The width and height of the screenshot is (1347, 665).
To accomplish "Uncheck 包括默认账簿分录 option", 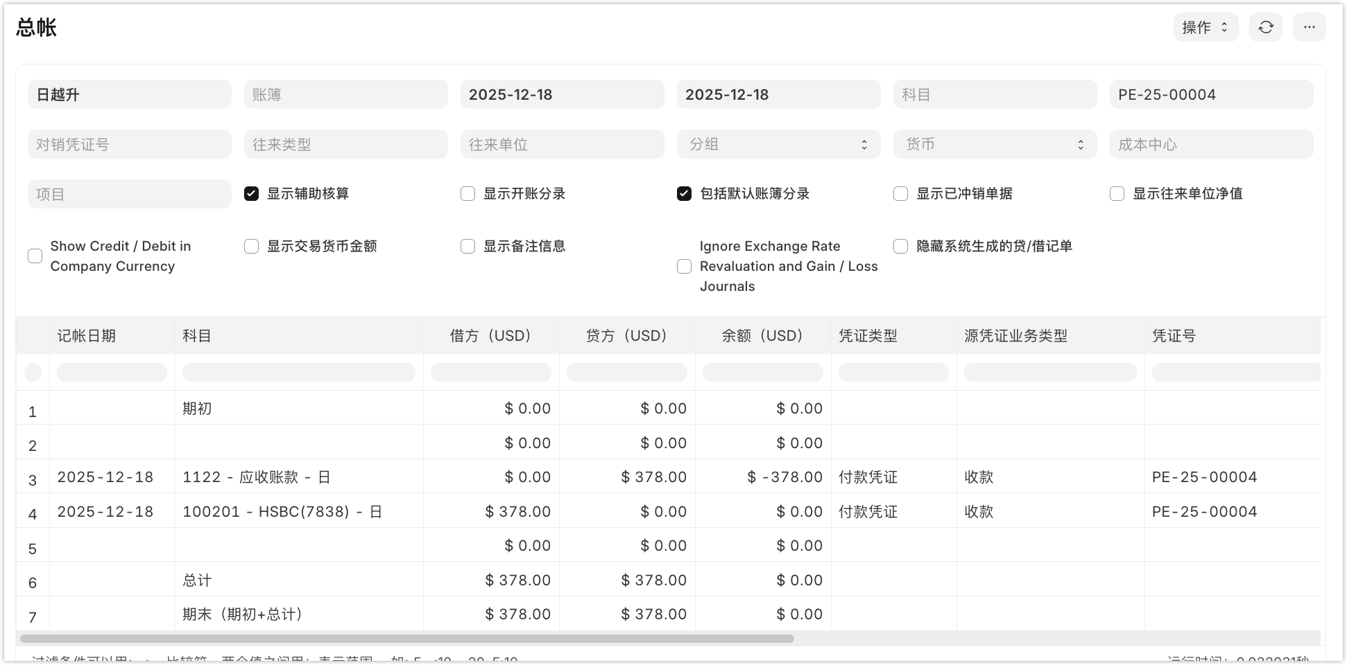I will tap(684, 194).
